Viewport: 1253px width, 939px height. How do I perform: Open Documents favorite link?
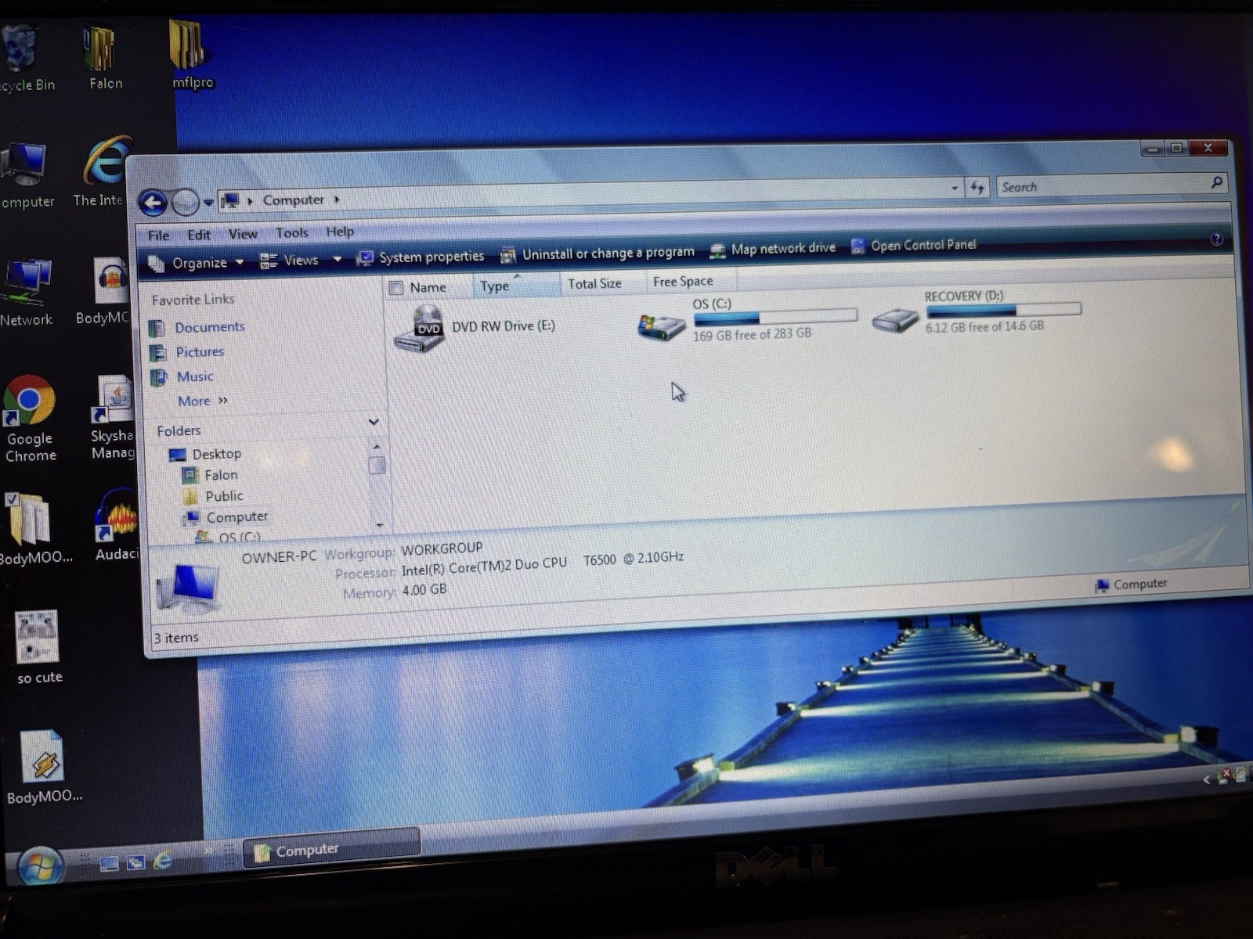[197, 327]
